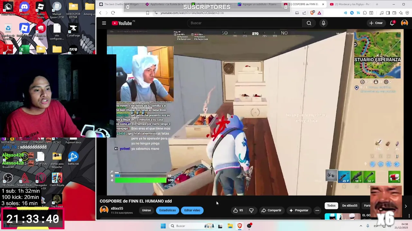The width and height of the screenshot is (412, 231).
Task: Click the Compartir share button
Action: point(271,210)
